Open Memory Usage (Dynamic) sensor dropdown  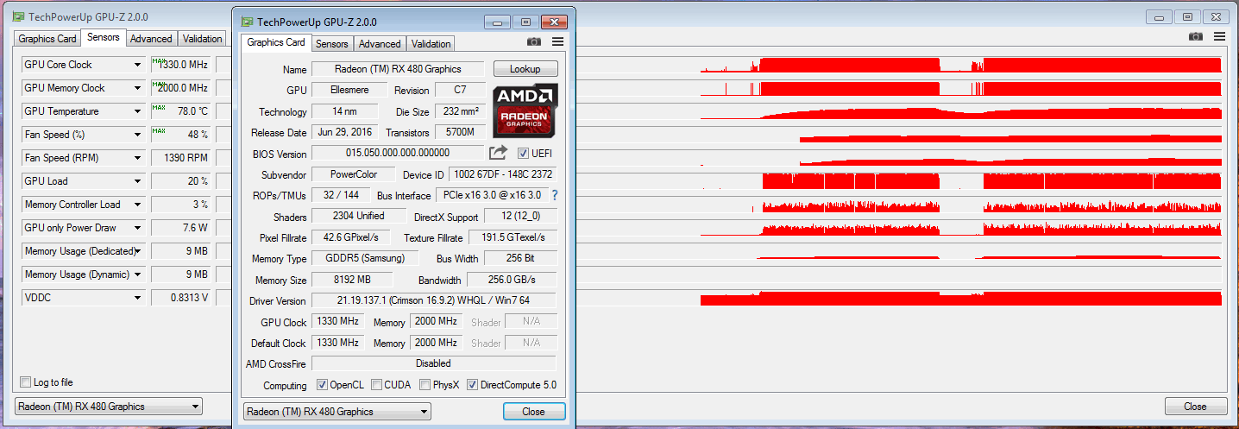click(x=137, y=274)
